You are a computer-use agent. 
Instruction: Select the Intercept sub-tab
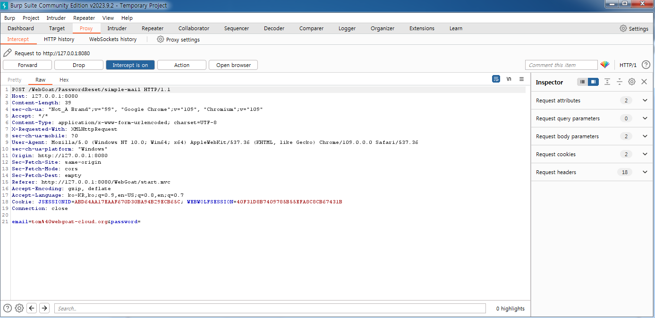coord(18,40)
